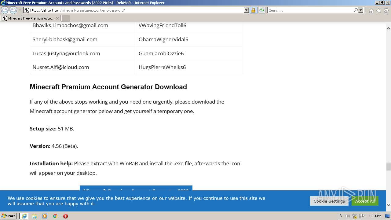Image resolution: width=391 pixels, height=220 pixels.
Task: Go back with the browser Back arrow
Action: (5, 10)
